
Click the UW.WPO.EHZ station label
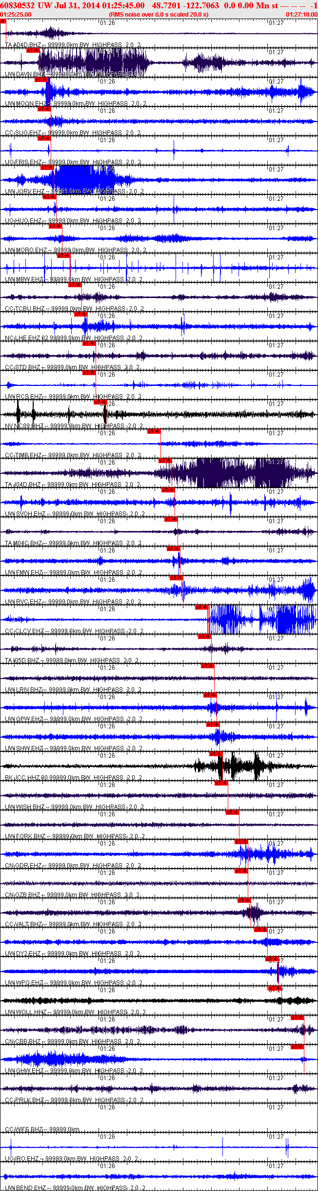[24, 983]
